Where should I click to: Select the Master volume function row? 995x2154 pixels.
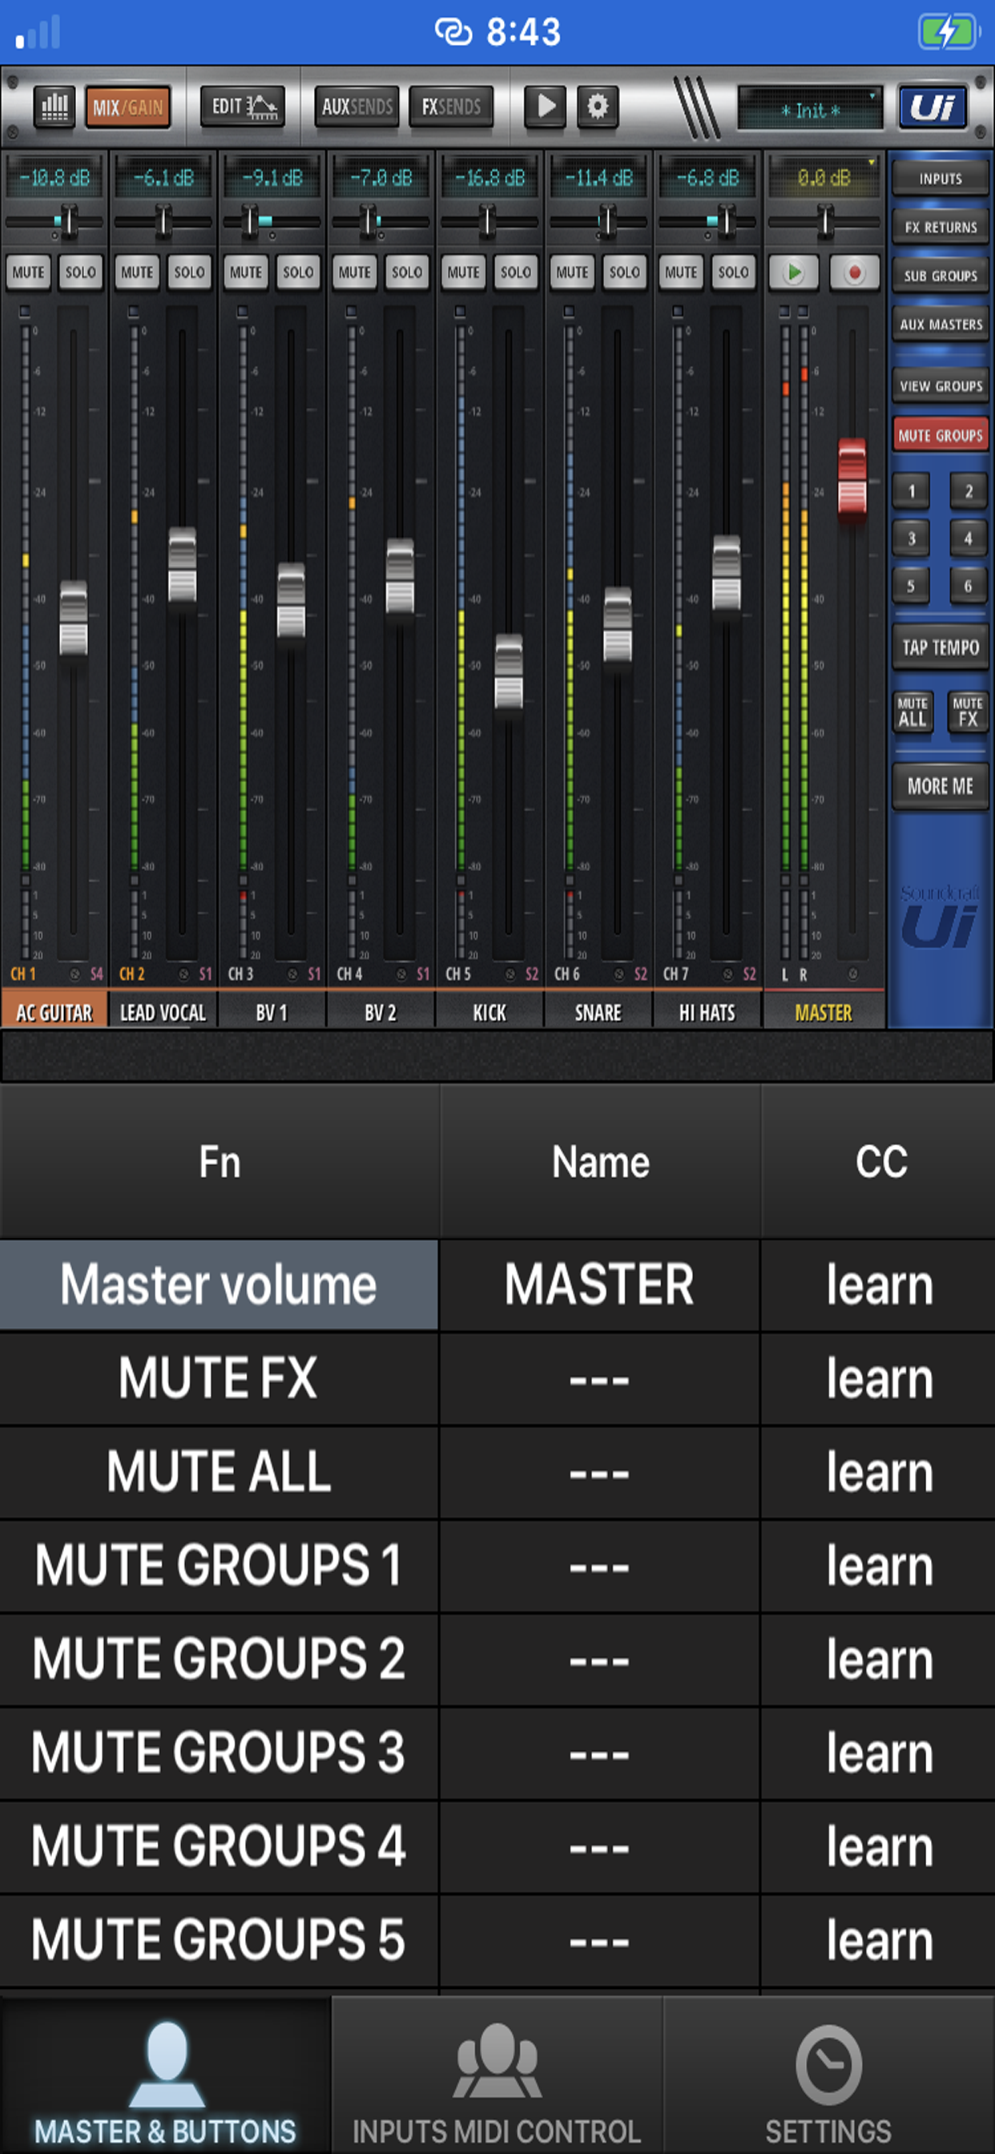[219, 1285]
